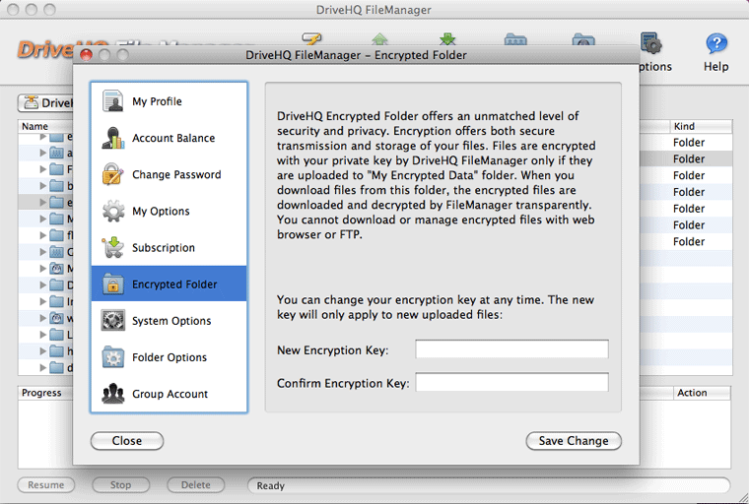Image resolution: width=749 pixels, height=504 pixels.
Task: Click the Progress column header
Action: pyautogui.click(x=45, y=393)
